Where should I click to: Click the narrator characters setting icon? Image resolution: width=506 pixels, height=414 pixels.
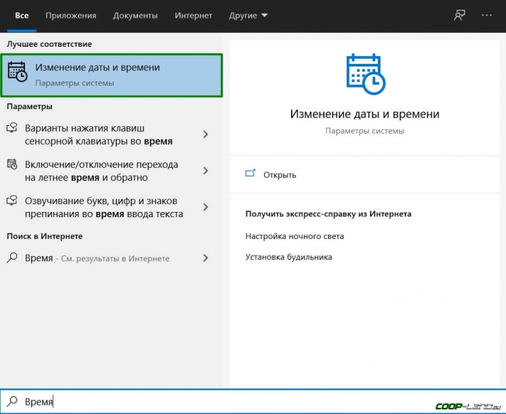click(12, 201)
